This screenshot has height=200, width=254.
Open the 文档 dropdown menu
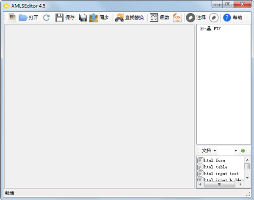[209, 151]
